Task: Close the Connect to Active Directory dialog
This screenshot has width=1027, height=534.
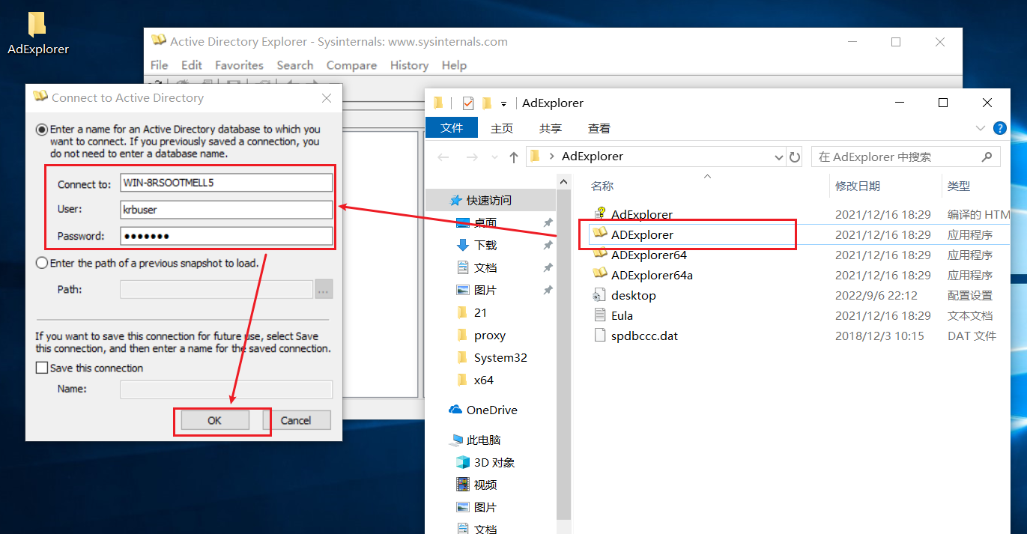Action: (327, 98)
